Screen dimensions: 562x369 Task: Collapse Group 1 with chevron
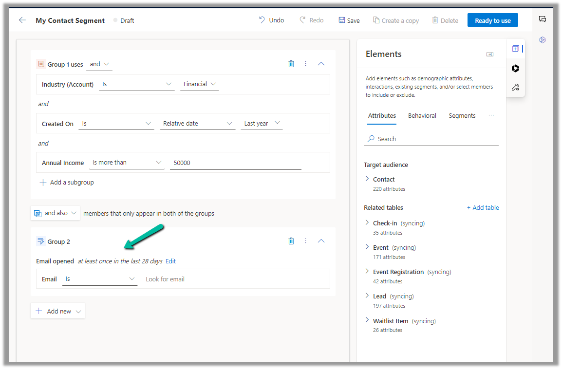pos(321,64)
